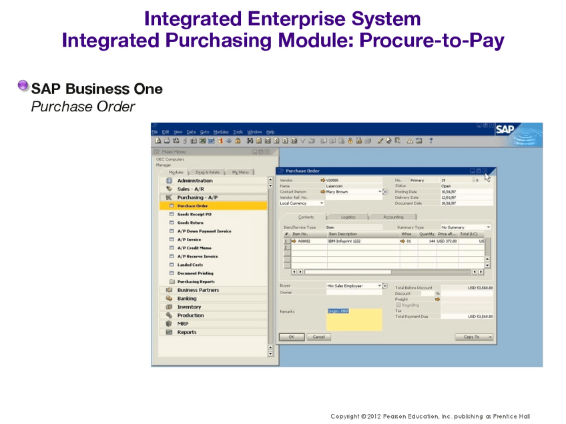
Task: Open the Tools menu
Action: coord(238,132)
